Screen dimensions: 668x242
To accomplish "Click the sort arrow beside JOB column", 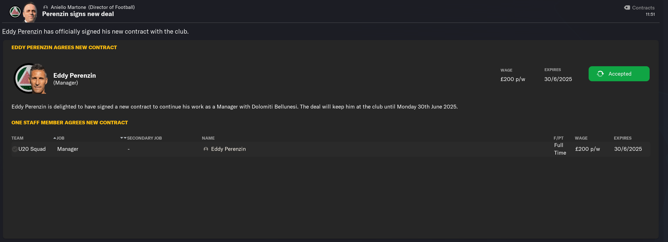I will pyautogui.click(x=55, y=138).
